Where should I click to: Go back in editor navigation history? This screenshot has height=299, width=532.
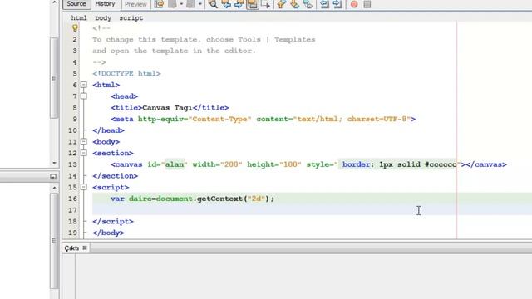click(x=173, y=4)
